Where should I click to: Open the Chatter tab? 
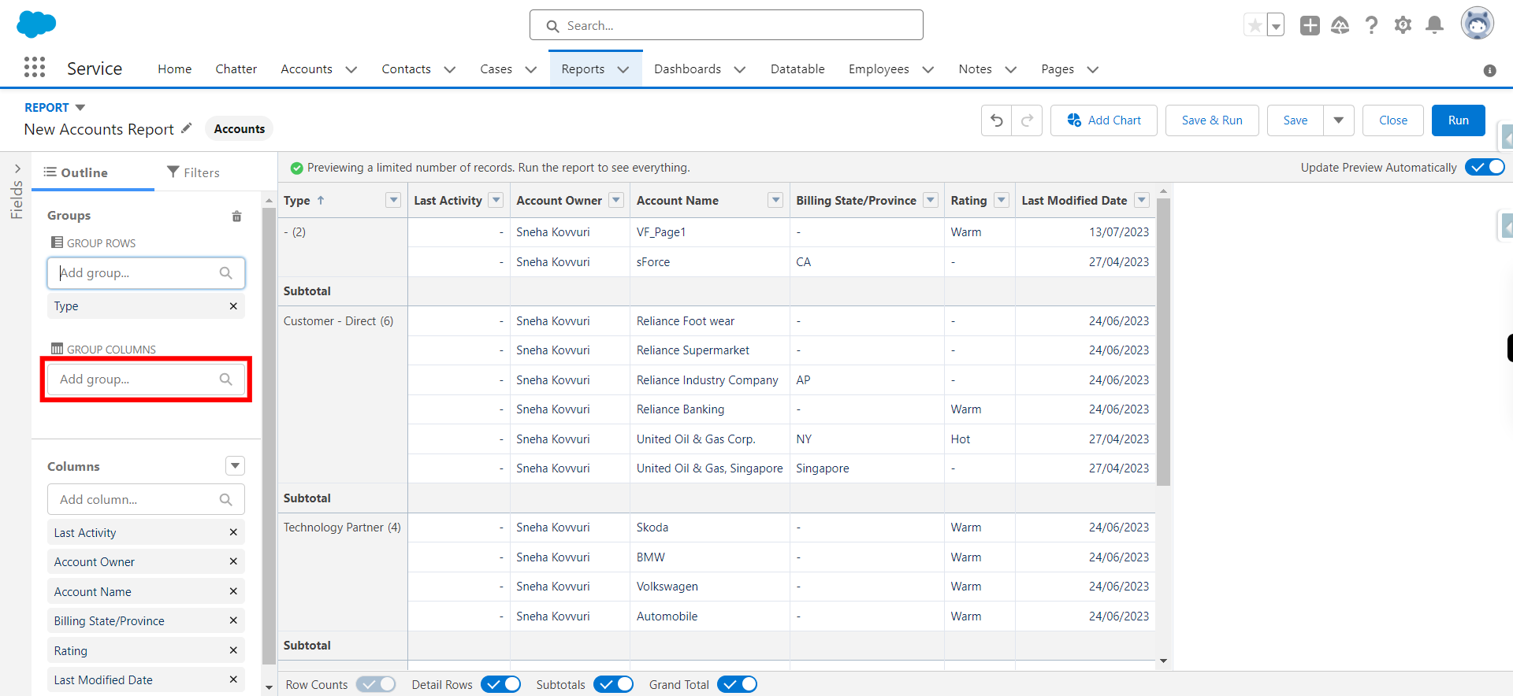point(236,69)
